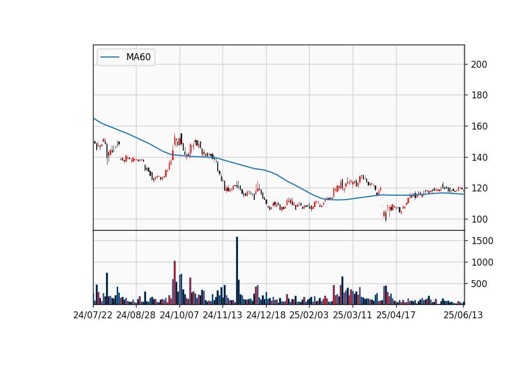The width and height of the screenshot is (516, 371).
Task: Click the 500 volume axis label
Action: (x=479, y=284)
